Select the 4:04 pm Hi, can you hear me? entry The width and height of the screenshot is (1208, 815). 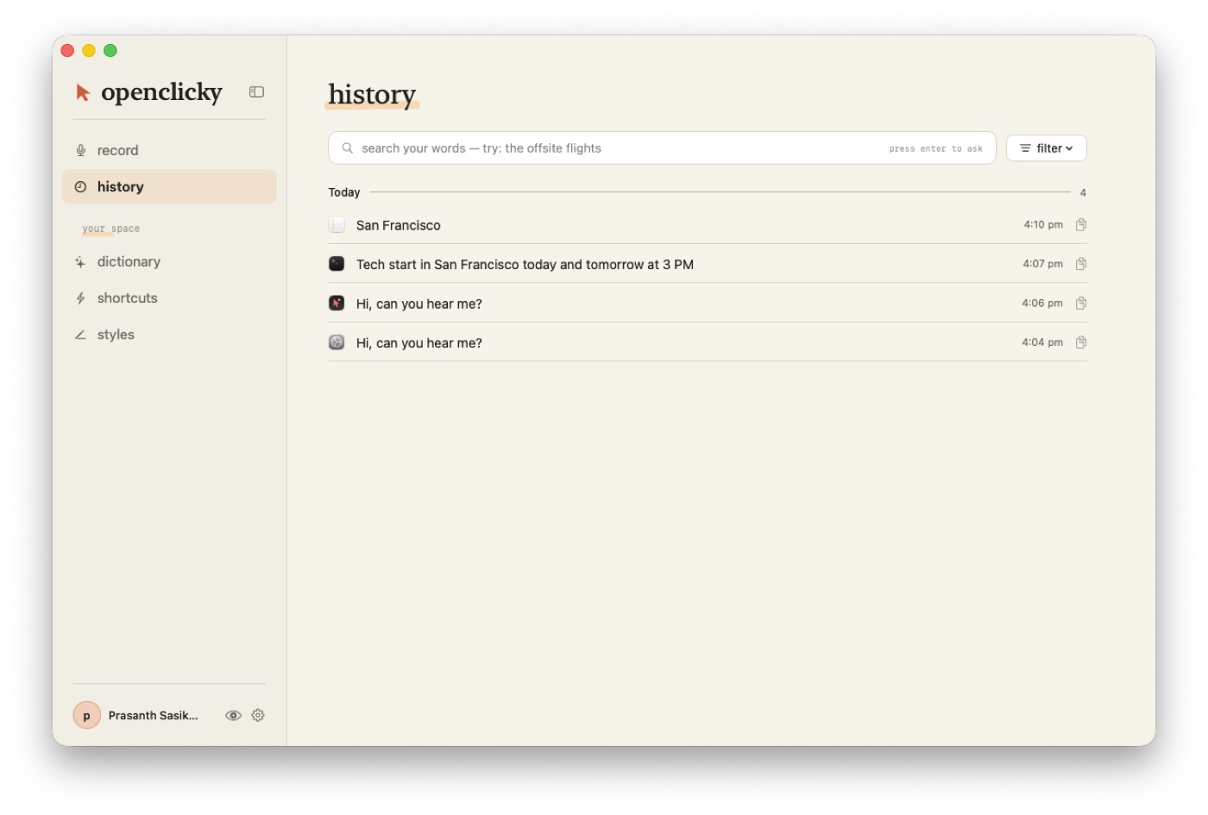(707, 342)
